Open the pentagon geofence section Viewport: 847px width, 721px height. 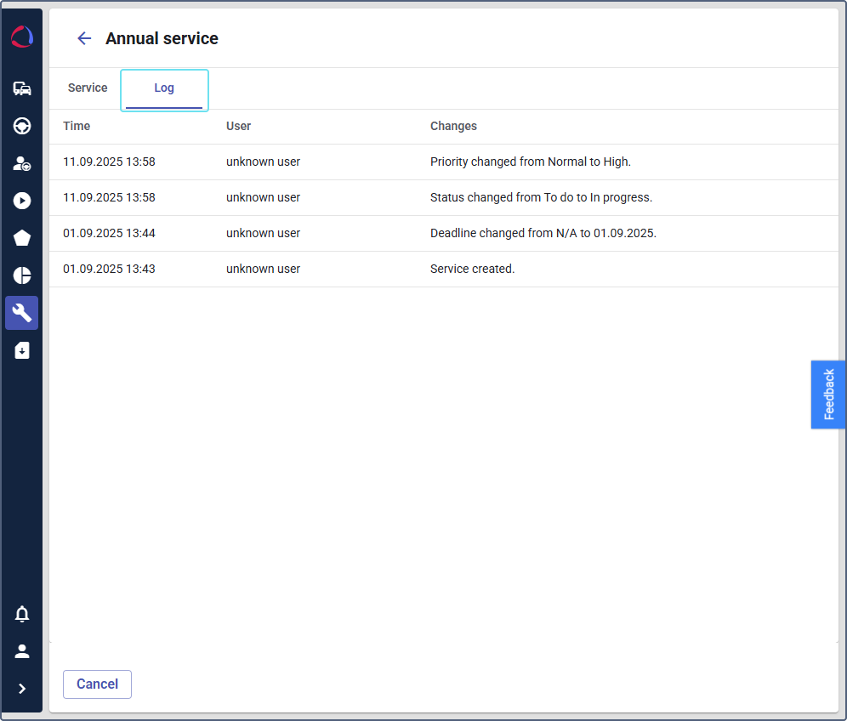point(22,238)
